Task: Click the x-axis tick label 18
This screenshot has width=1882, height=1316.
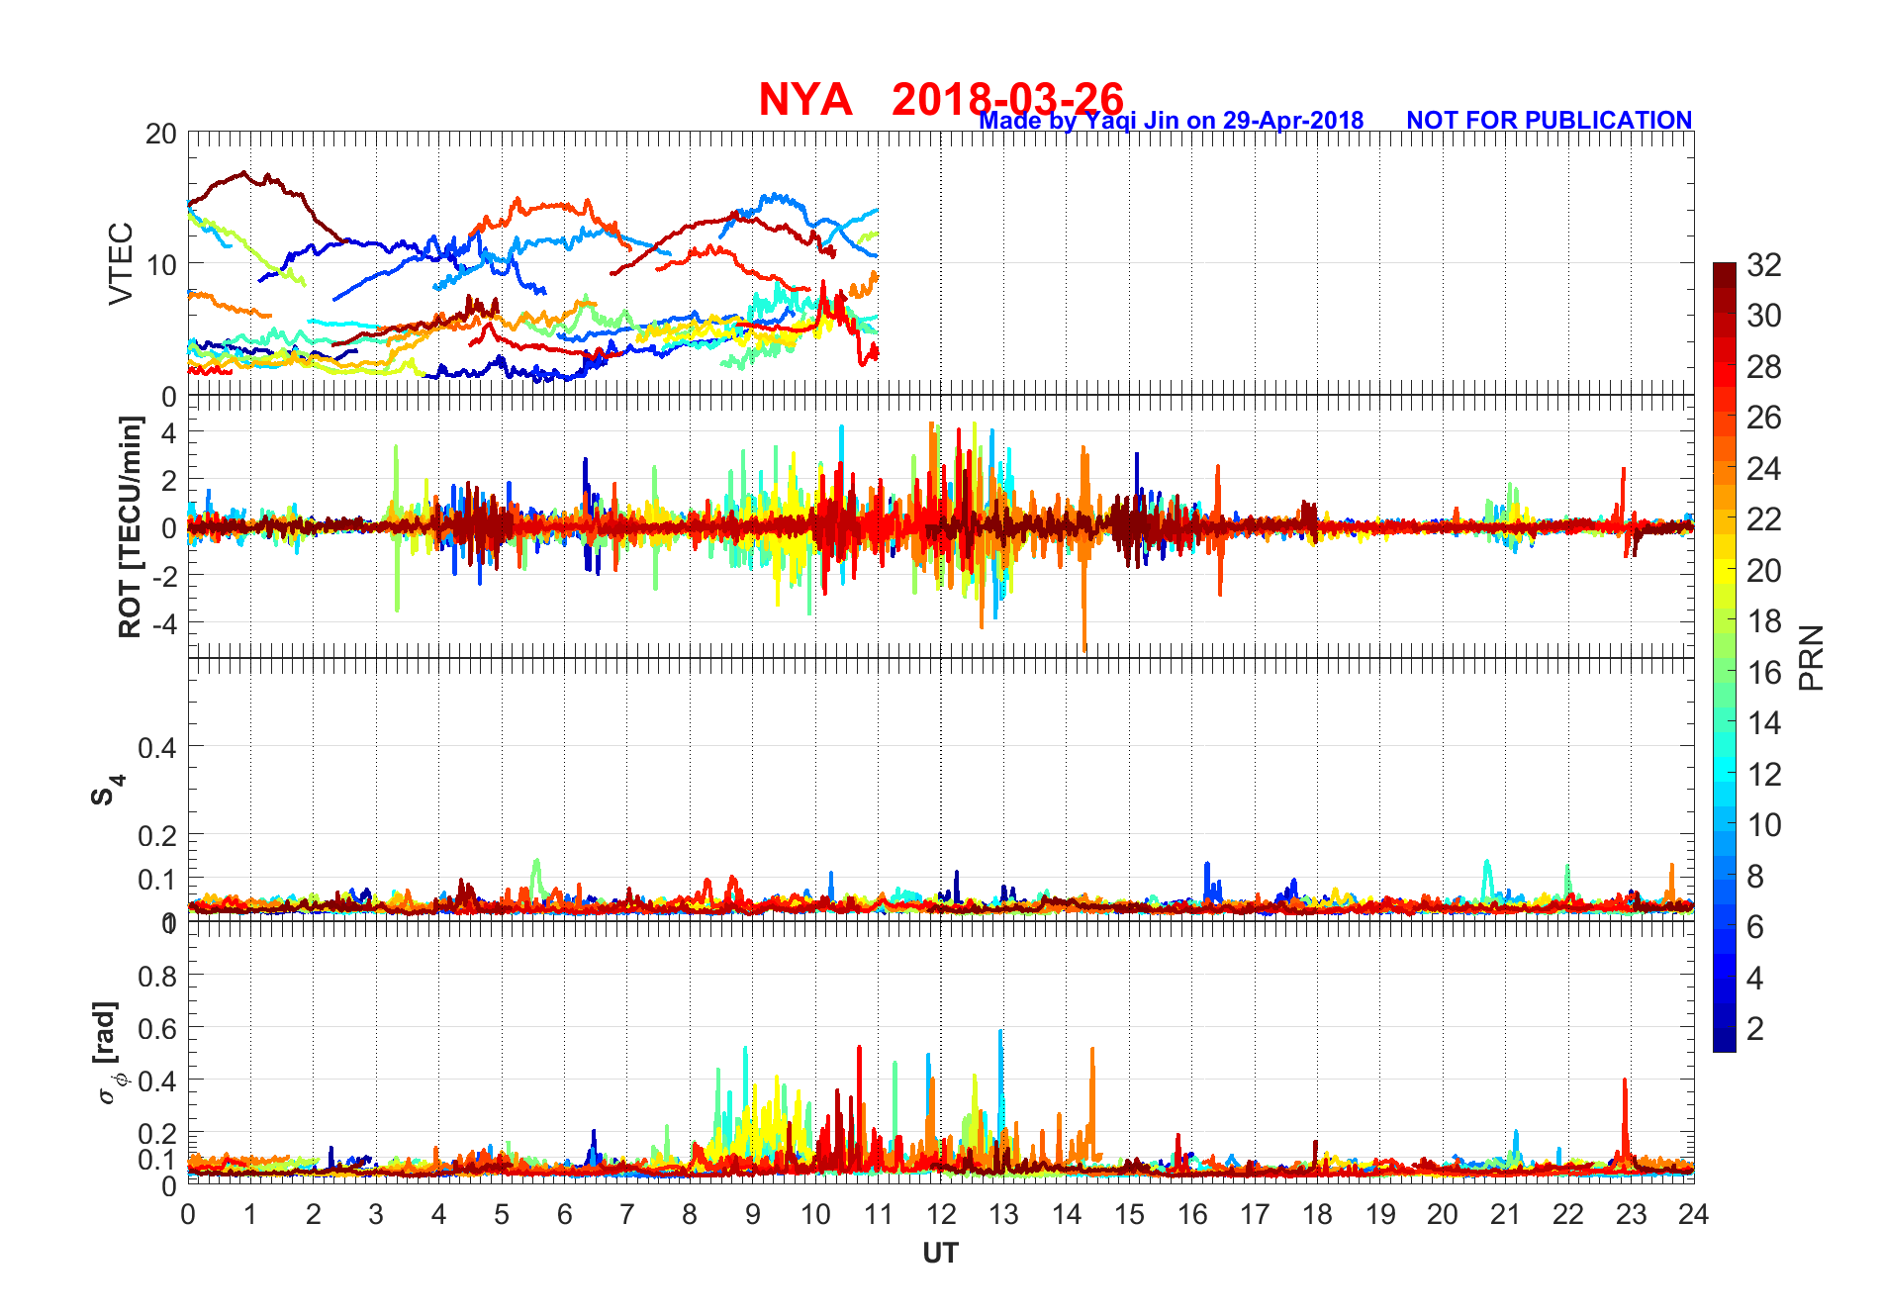Action: [x=1317, y=1214]
